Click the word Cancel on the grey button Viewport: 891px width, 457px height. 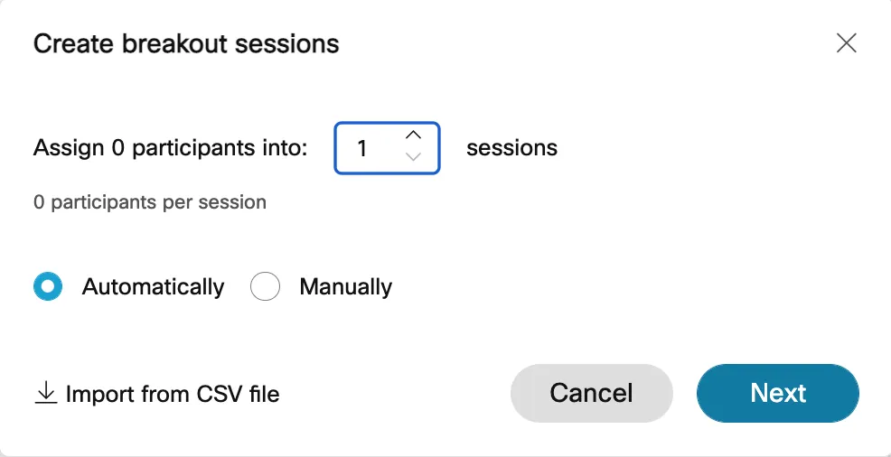pyautogui.click(x=591, y=393)
